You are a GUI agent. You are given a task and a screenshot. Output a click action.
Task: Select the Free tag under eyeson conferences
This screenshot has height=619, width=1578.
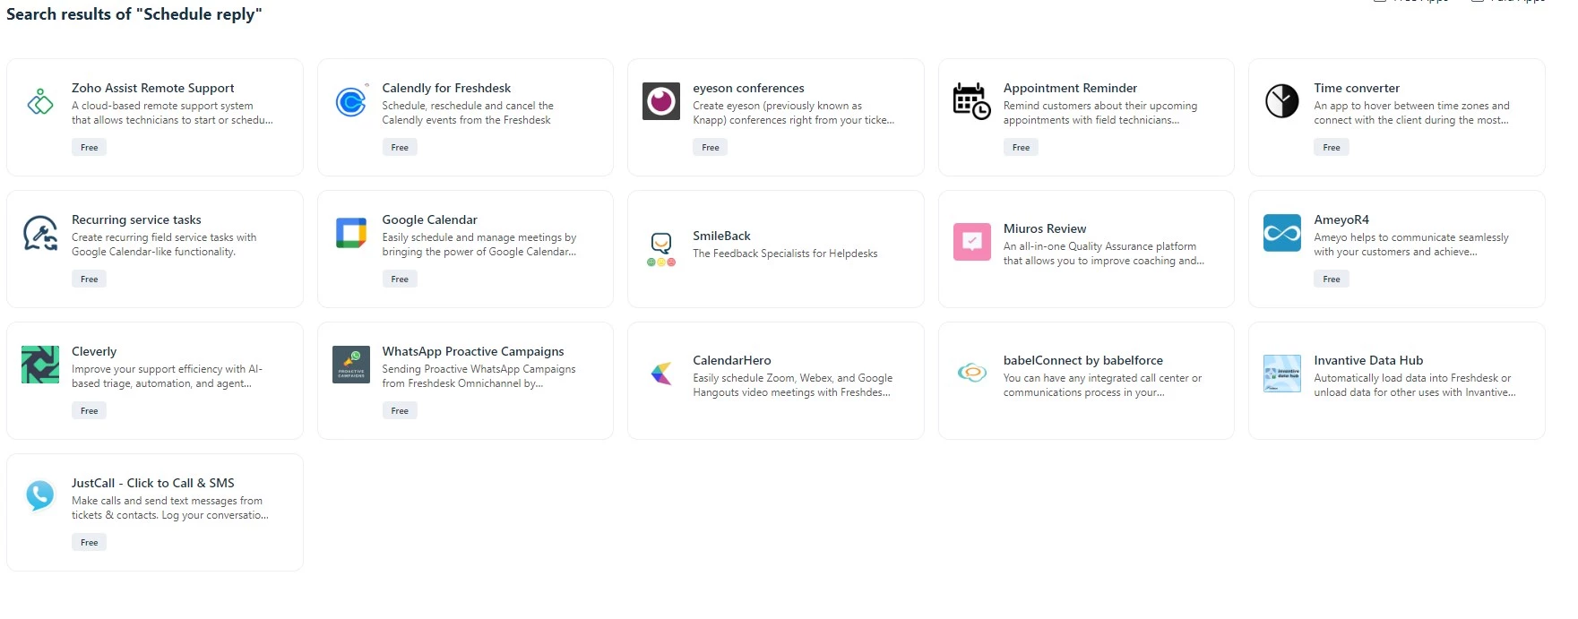(x=710, y=147)
